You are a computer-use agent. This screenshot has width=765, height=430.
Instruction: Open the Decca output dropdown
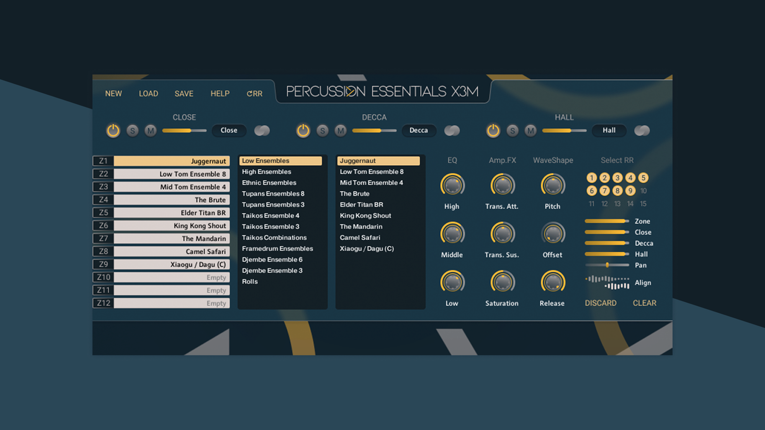pos(419,130)
